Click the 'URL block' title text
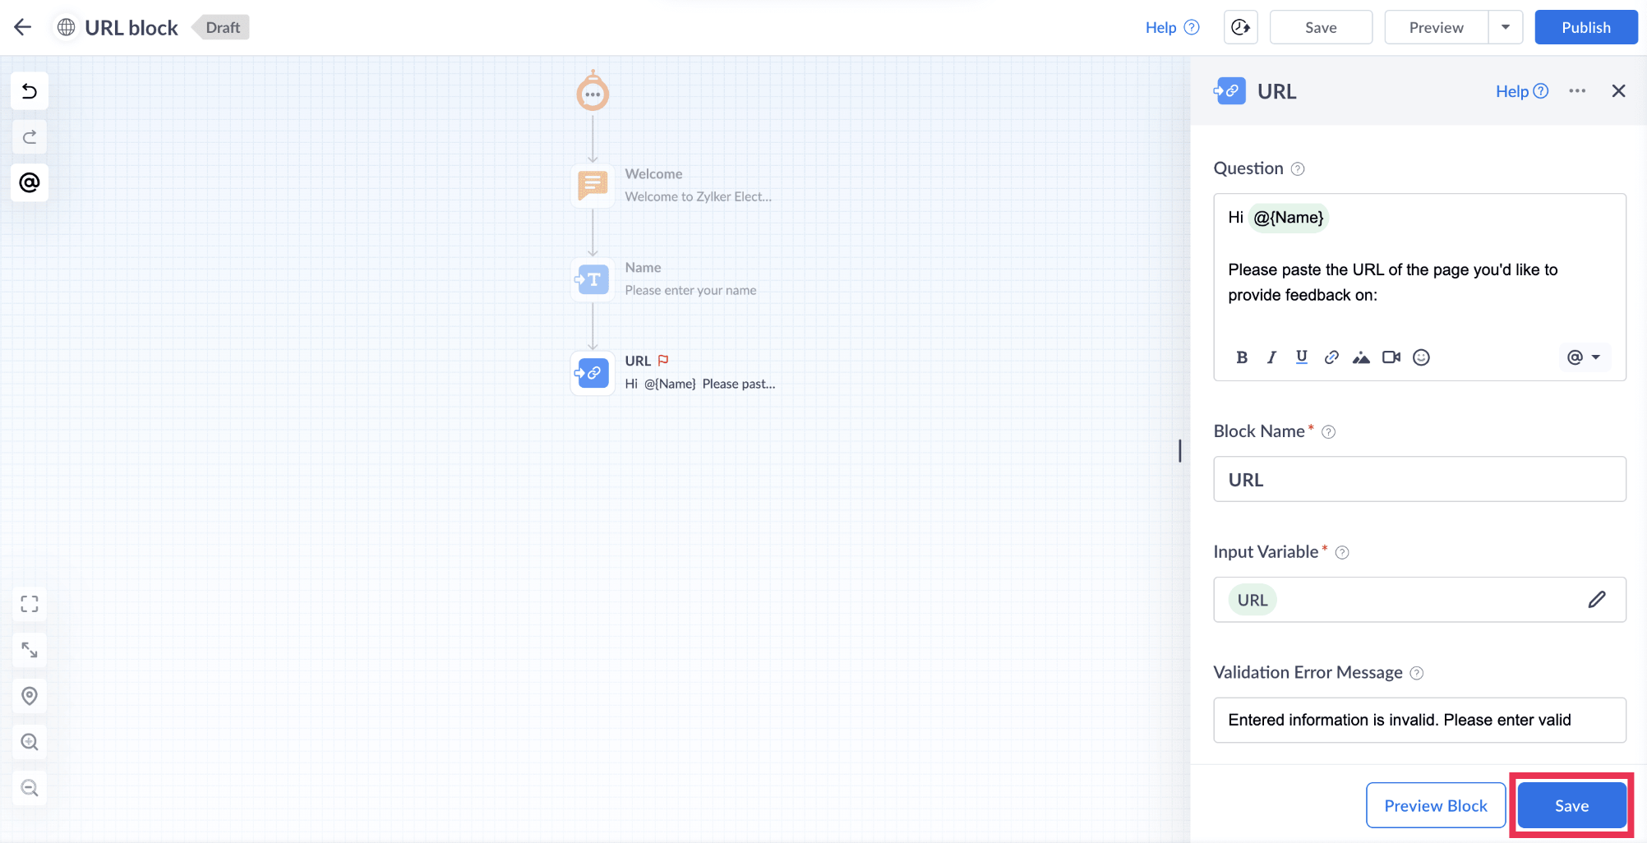1647x843 pixels. 131,27
